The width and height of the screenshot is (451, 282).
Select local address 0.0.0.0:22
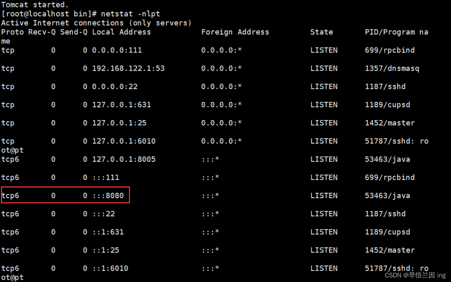[115, 87]
